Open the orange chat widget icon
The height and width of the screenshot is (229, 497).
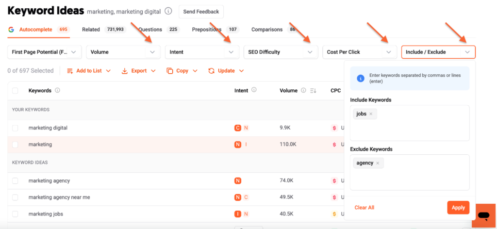[x=483, y=215]
